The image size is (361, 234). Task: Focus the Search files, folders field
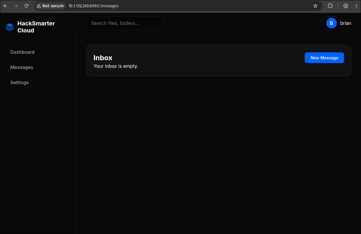point(125,23)
